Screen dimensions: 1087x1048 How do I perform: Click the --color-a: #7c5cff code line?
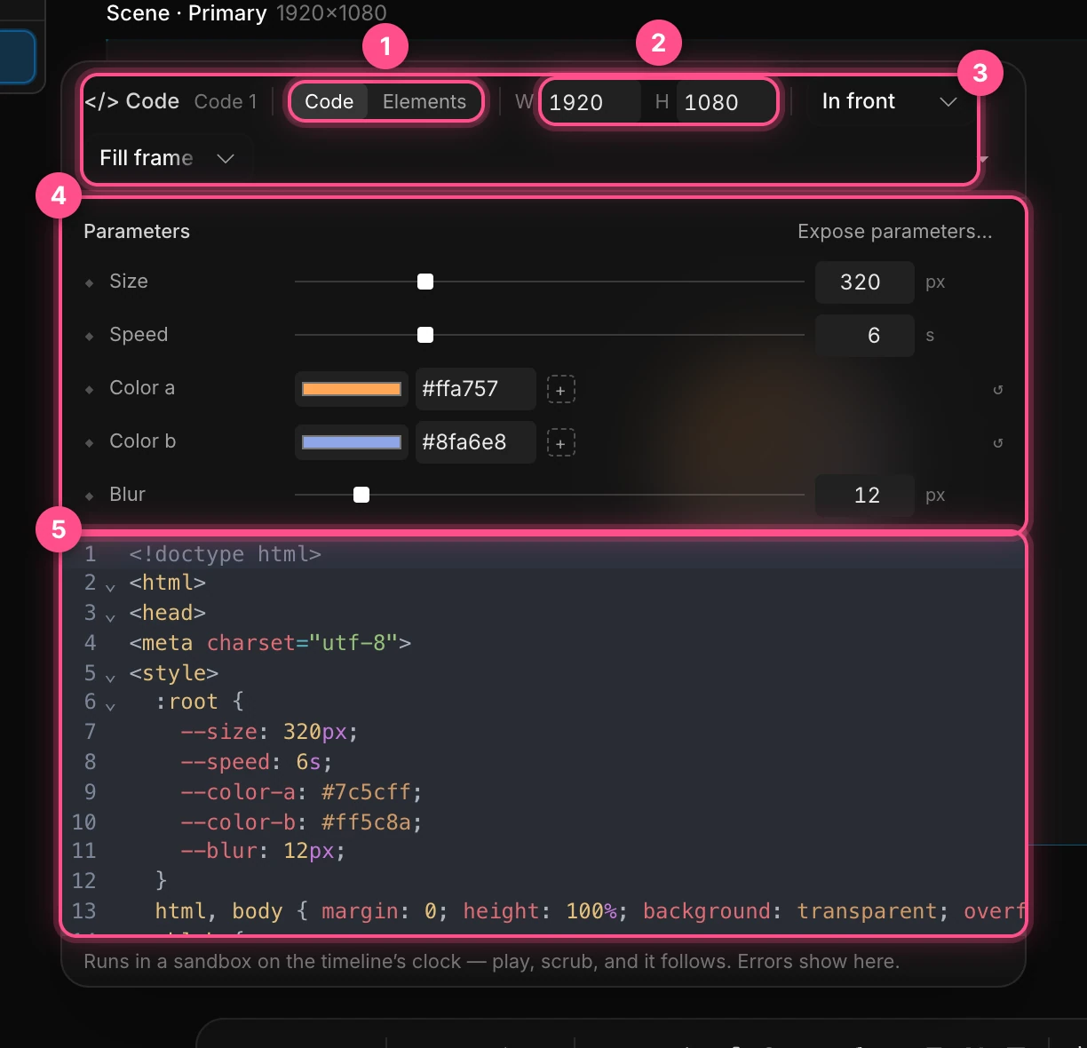coord(301,791)
